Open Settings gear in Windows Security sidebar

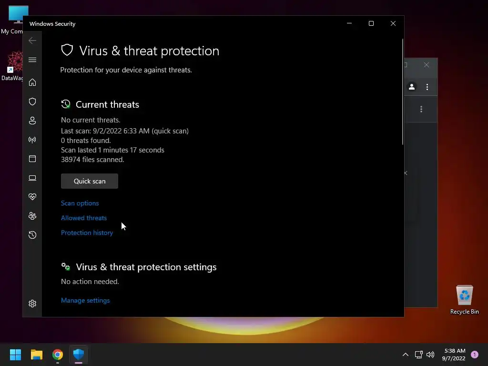32,304
